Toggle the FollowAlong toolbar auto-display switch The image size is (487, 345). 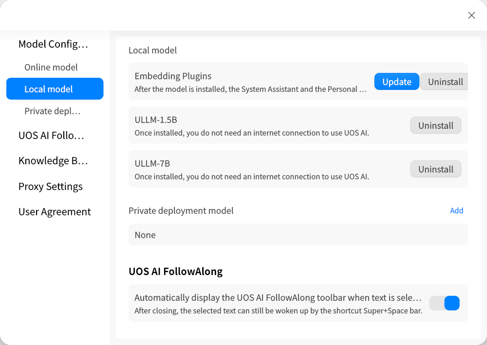(444, 303)
